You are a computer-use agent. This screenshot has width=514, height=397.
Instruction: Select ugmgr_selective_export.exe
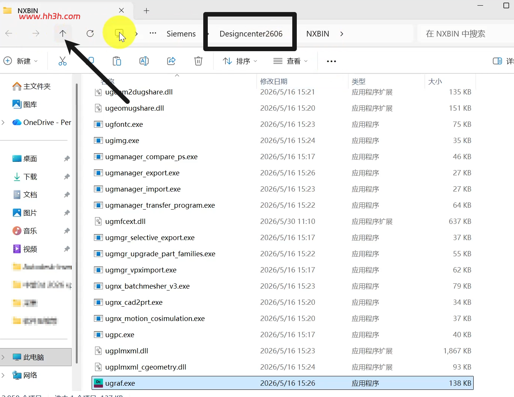282,237
